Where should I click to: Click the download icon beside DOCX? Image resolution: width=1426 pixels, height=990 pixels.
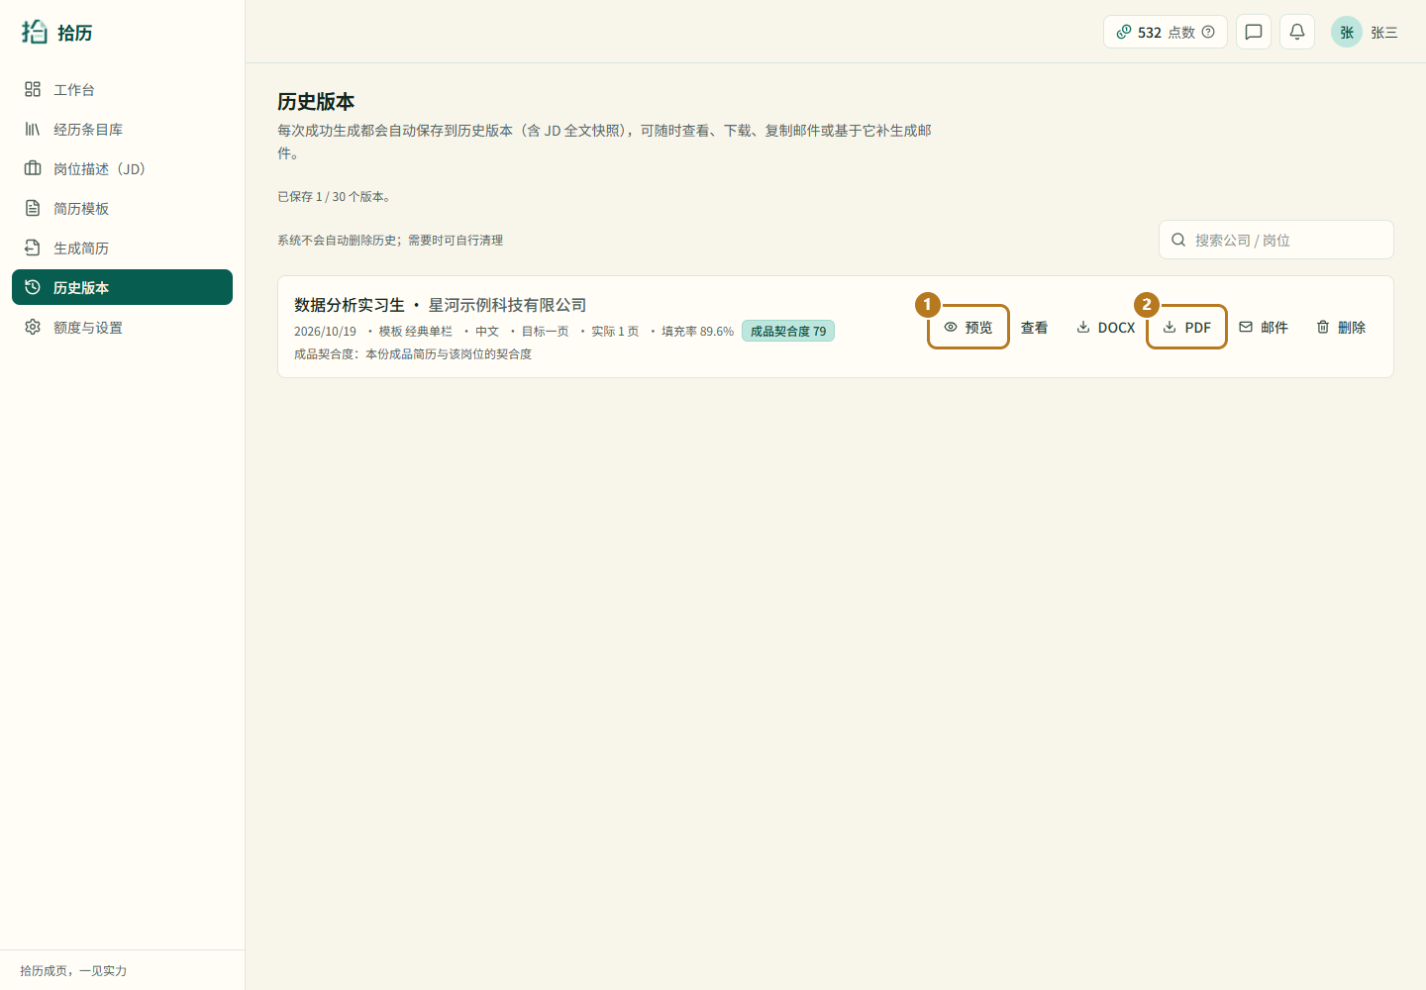1083,327
